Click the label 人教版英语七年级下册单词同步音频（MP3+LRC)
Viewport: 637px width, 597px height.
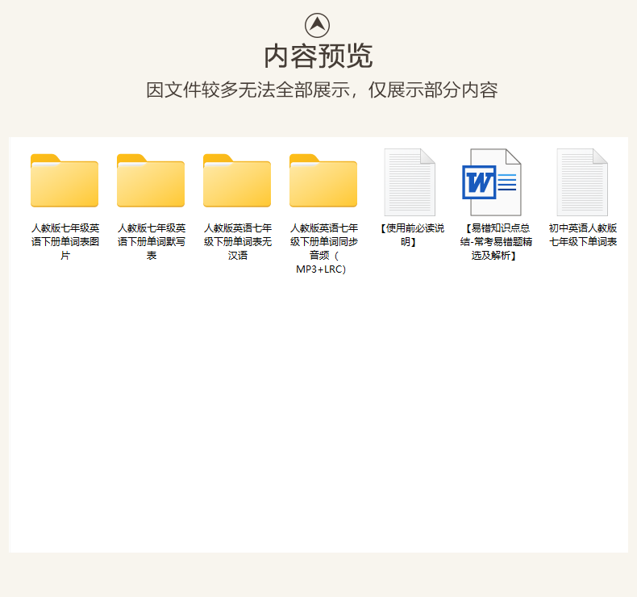click(x=324, y=248)
